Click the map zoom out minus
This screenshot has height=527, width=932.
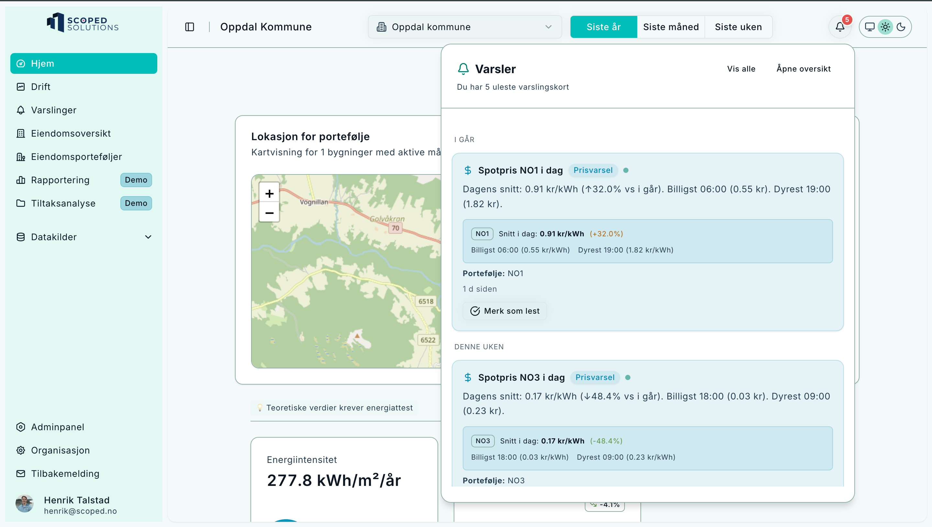269,213
